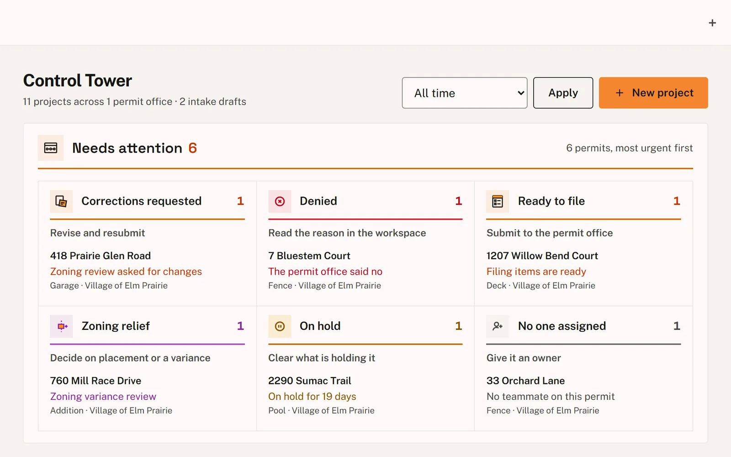Create a New project
Viewport: 731px width, 457px height.
click(x=653, y=93)
